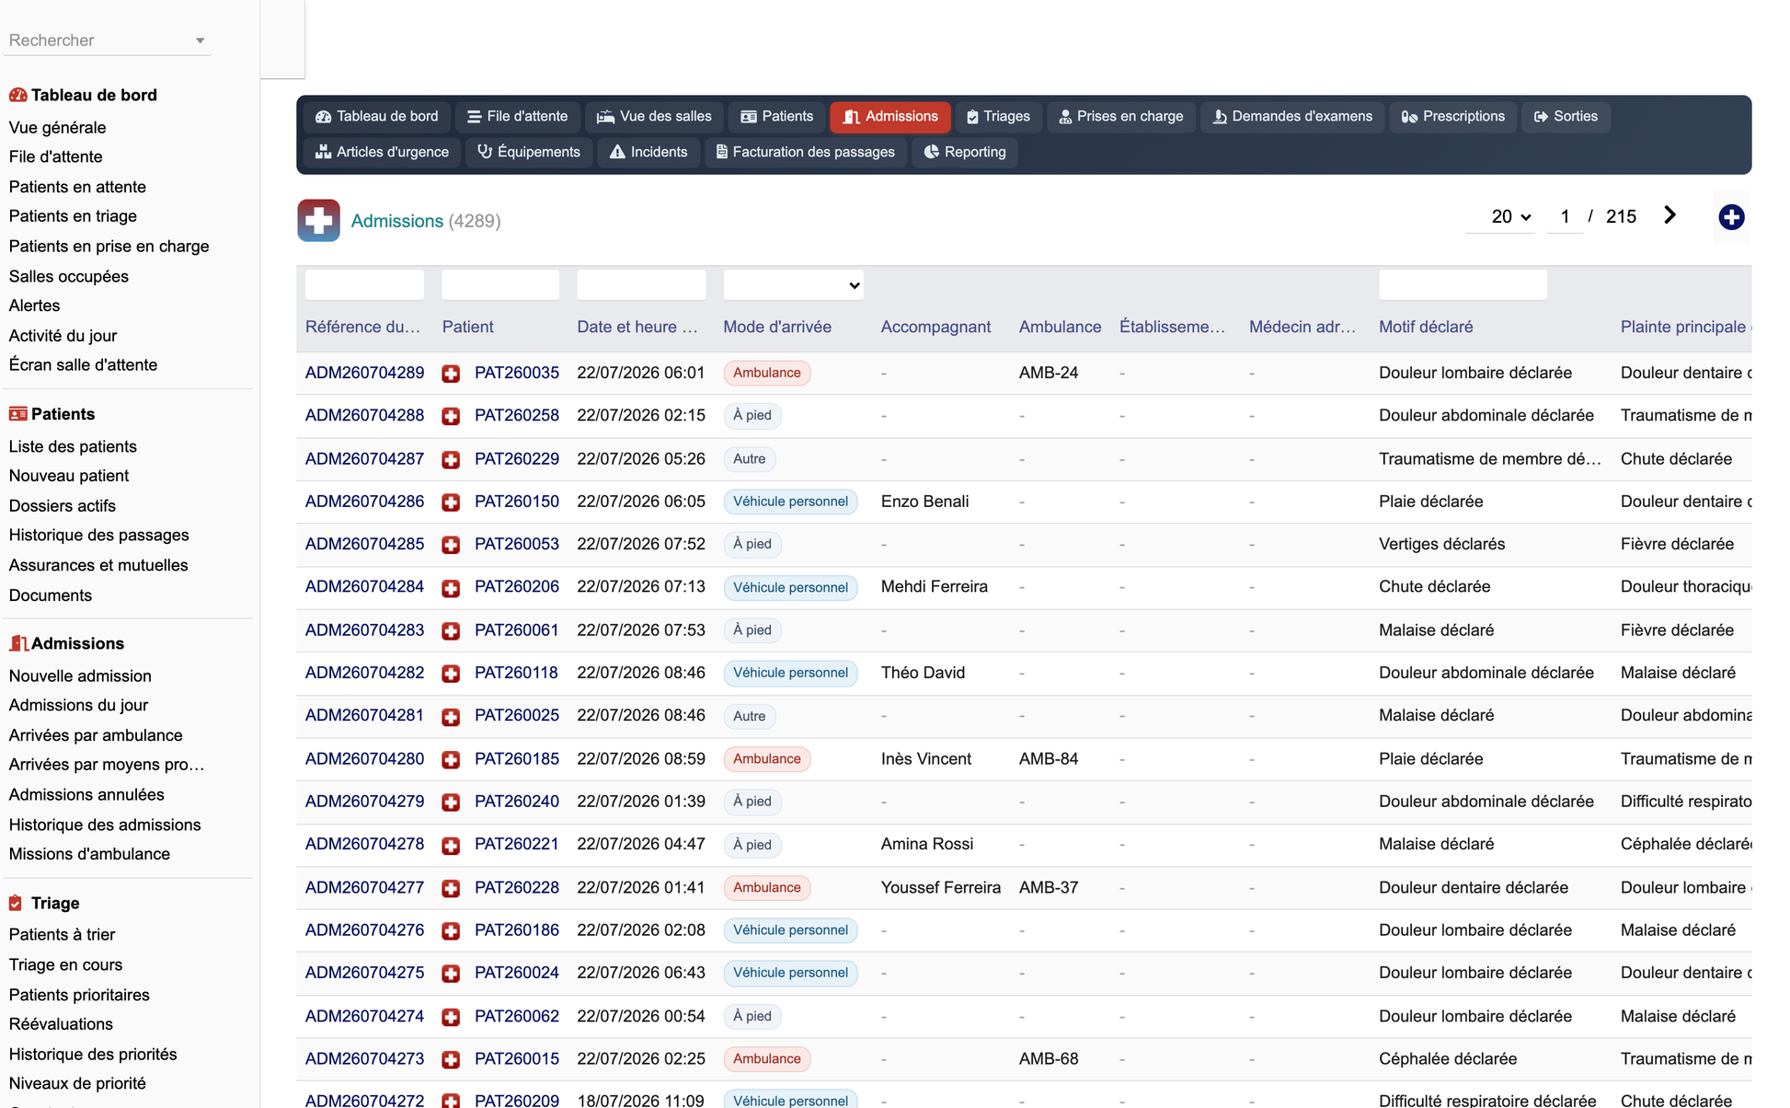
Task: Switch to File d'attente tab
Action: point(517,117)
